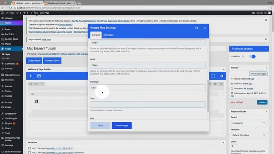
Task: Collapse the Fullwidth Section panel
Action: point(266,48)
